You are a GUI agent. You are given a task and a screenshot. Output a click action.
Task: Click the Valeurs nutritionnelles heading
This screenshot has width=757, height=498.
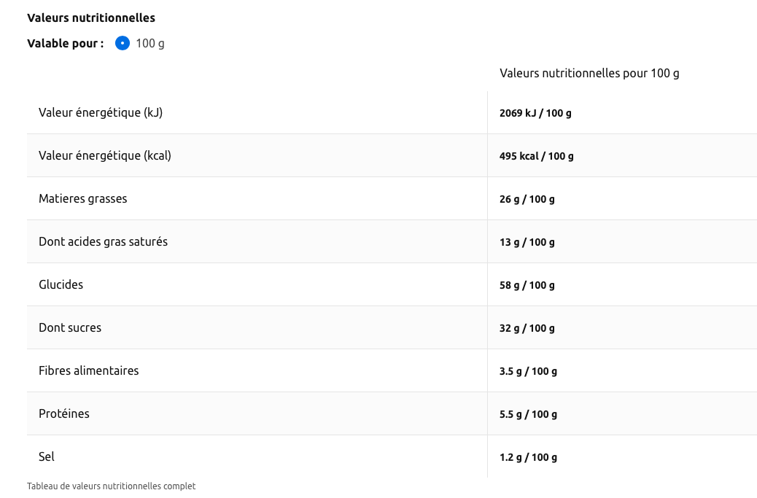pos(91,17)
